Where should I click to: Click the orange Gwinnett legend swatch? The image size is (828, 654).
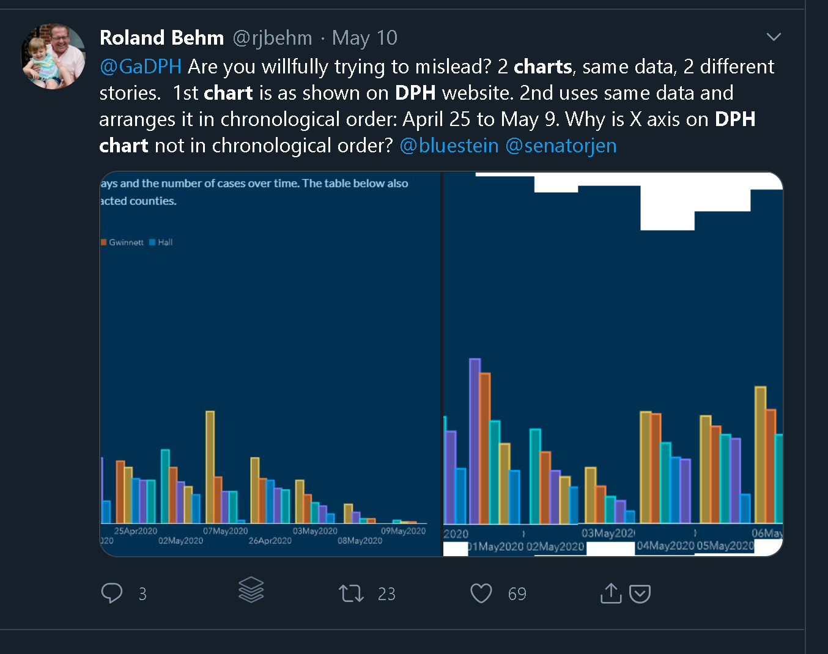tap(104, 242)
